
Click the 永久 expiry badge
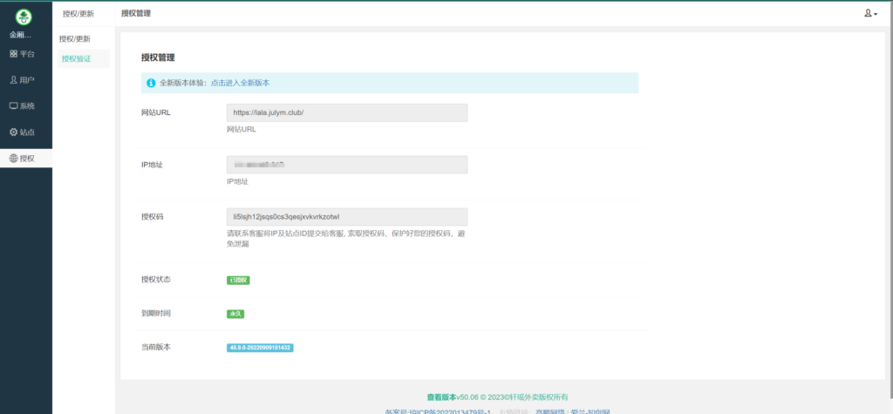[x=235, y=314]
